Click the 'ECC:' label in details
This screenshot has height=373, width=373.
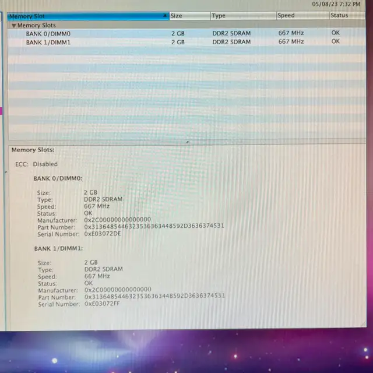pyautogui.click(x=22, y=164)
